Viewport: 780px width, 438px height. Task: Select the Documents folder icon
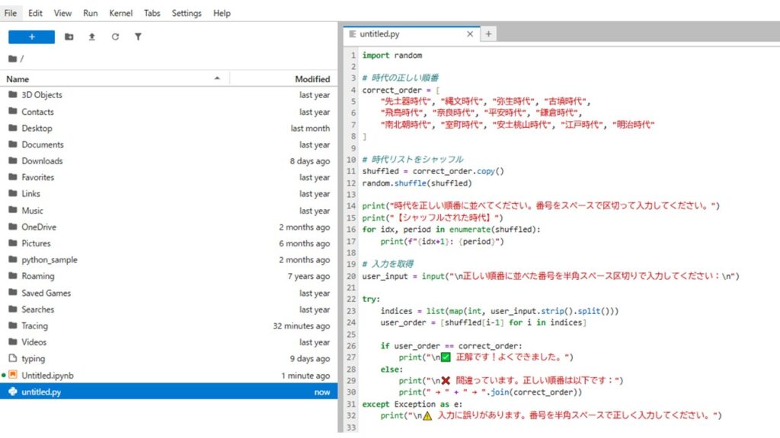pyautogui.click(x=13, y=144)
